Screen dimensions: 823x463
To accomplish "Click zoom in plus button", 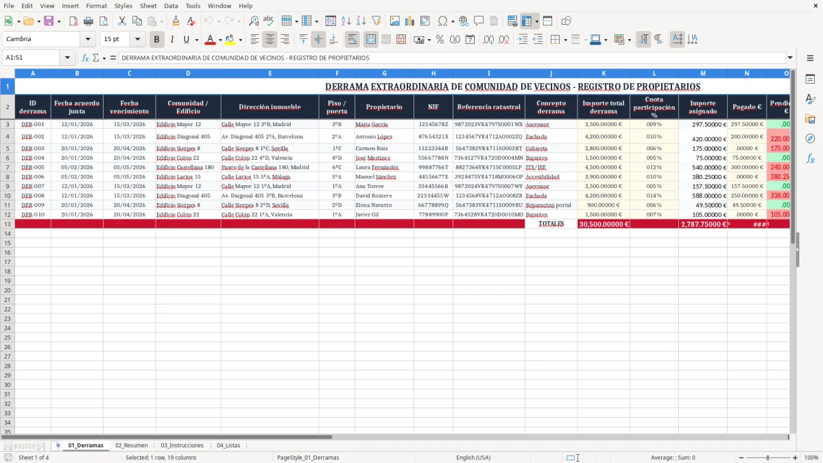I will [796, 458].
